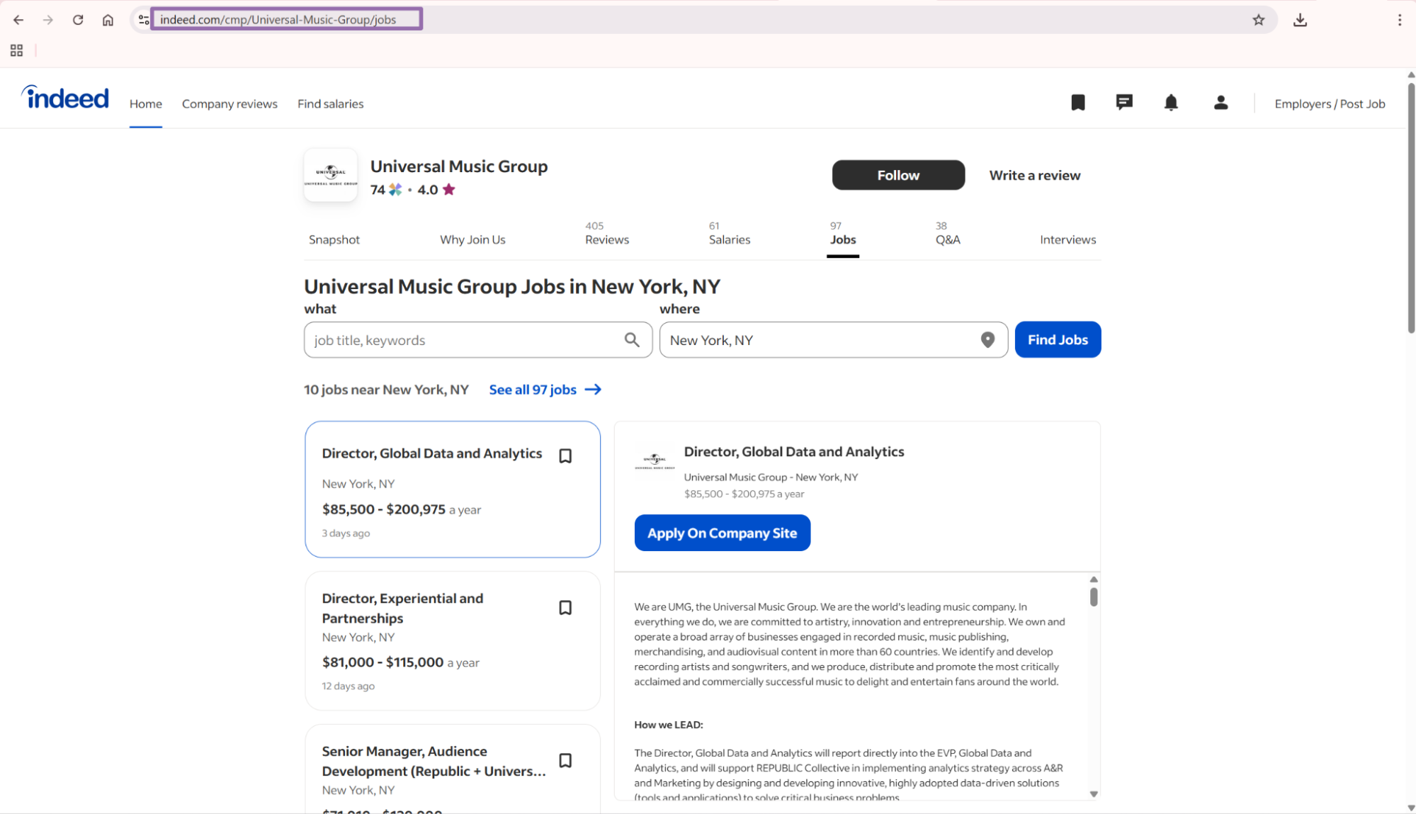Click Apply On Company Site
Image resolution: width=1416 pixels, height=814 pixels.
(722, 533)
